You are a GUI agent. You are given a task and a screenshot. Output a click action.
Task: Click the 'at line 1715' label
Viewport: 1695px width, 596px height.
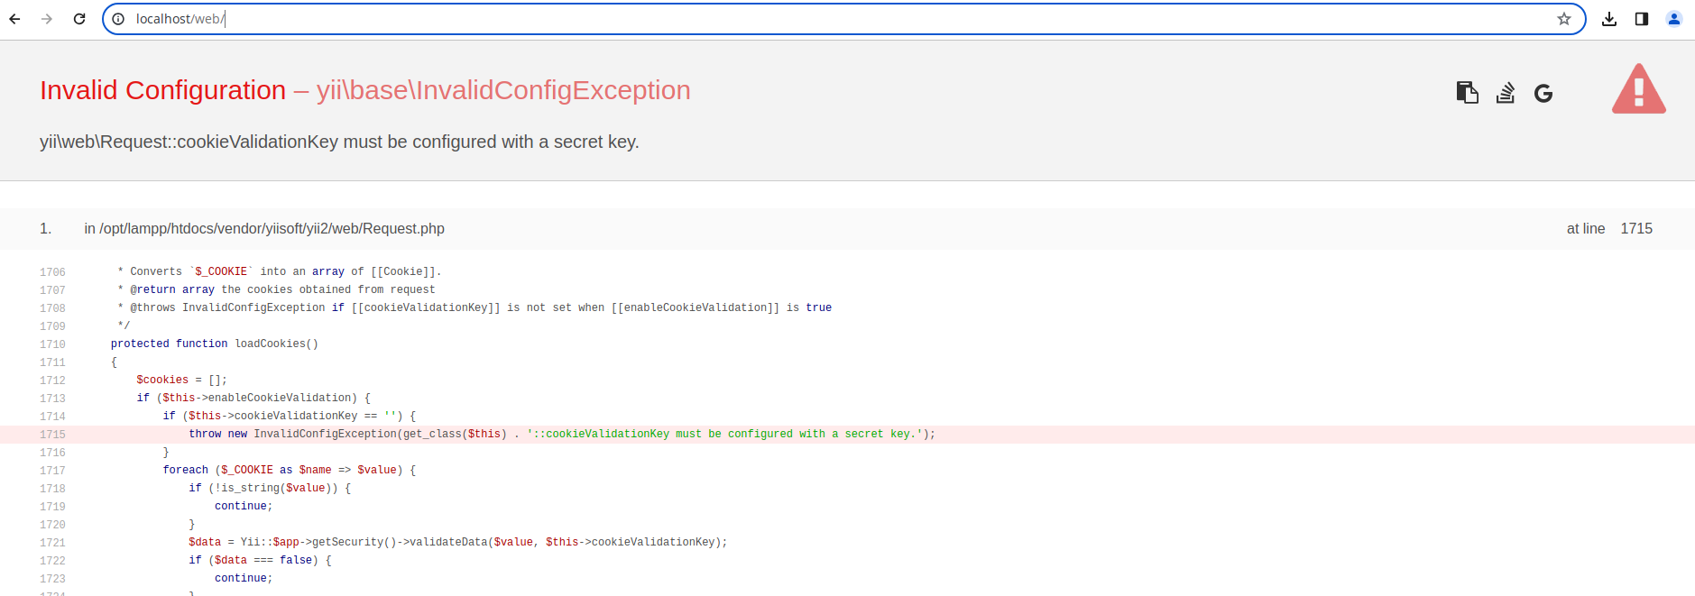point(1609,229)
